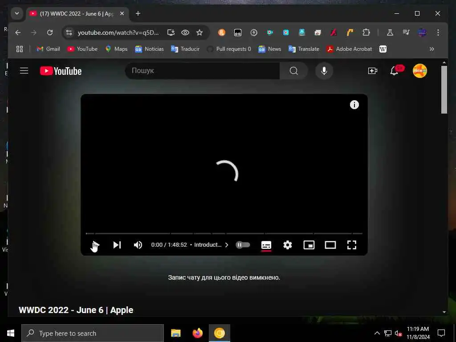
Task: Click the lightning bolt extension icon
Action: pos(254,33)
